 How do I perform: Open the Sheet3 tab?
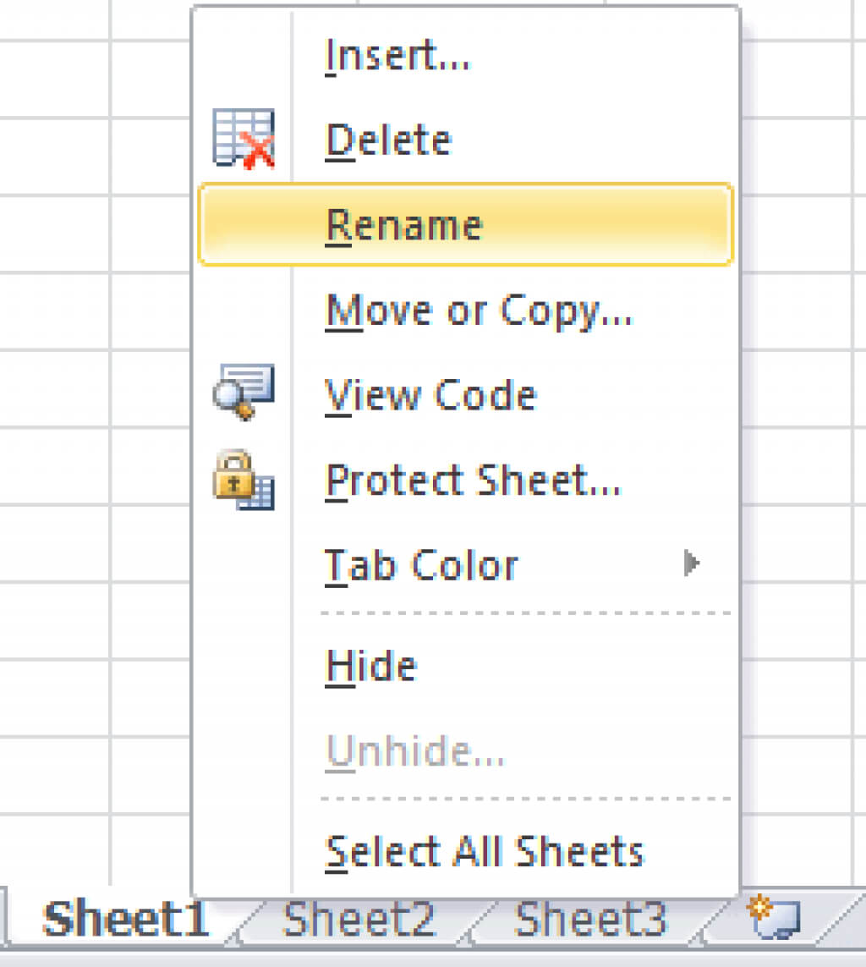[590, 920]
